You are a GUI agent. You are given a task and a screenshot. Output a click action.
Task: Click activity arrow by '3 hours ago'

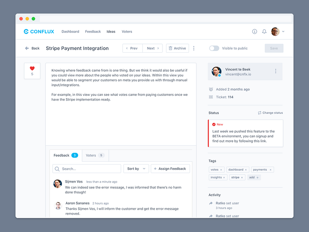pos(211,203)
